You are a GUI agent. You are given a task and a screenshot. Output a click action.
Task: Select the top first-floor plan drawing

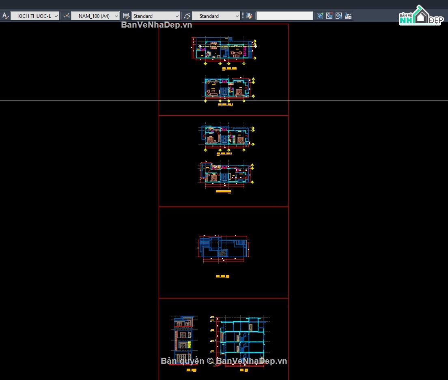tap(224, 50)
